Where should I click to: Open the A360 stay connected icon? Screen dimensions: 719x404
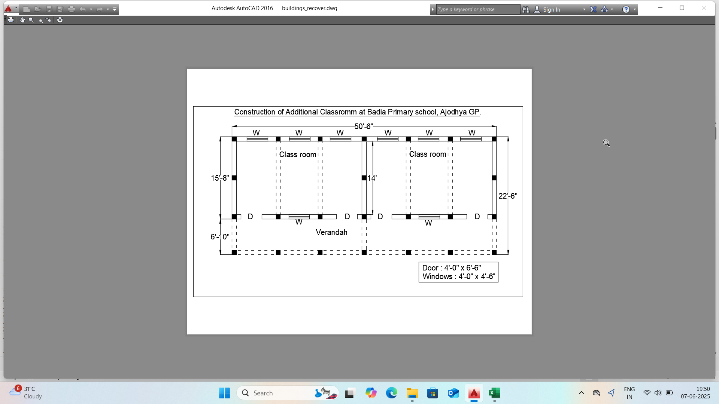pyautogui.click(x=604, y=9)
